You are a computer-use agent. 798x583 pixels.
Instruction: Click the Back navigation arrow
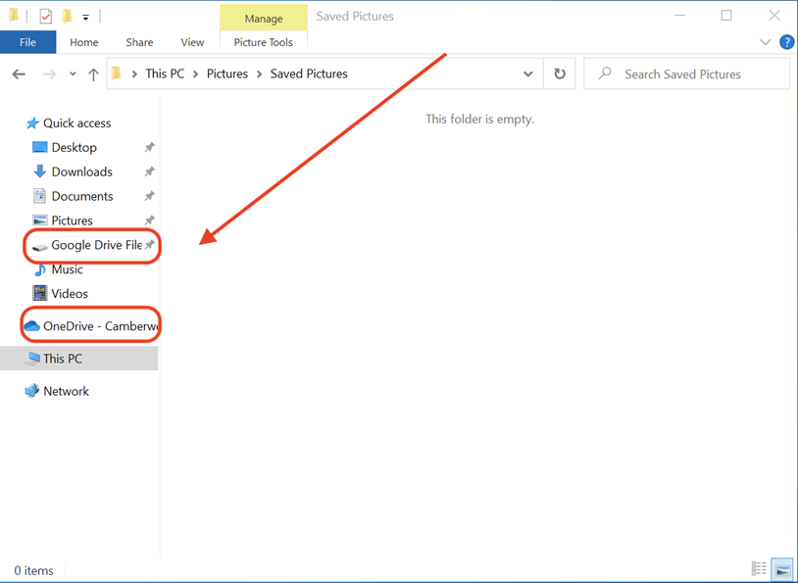(19, 74)
